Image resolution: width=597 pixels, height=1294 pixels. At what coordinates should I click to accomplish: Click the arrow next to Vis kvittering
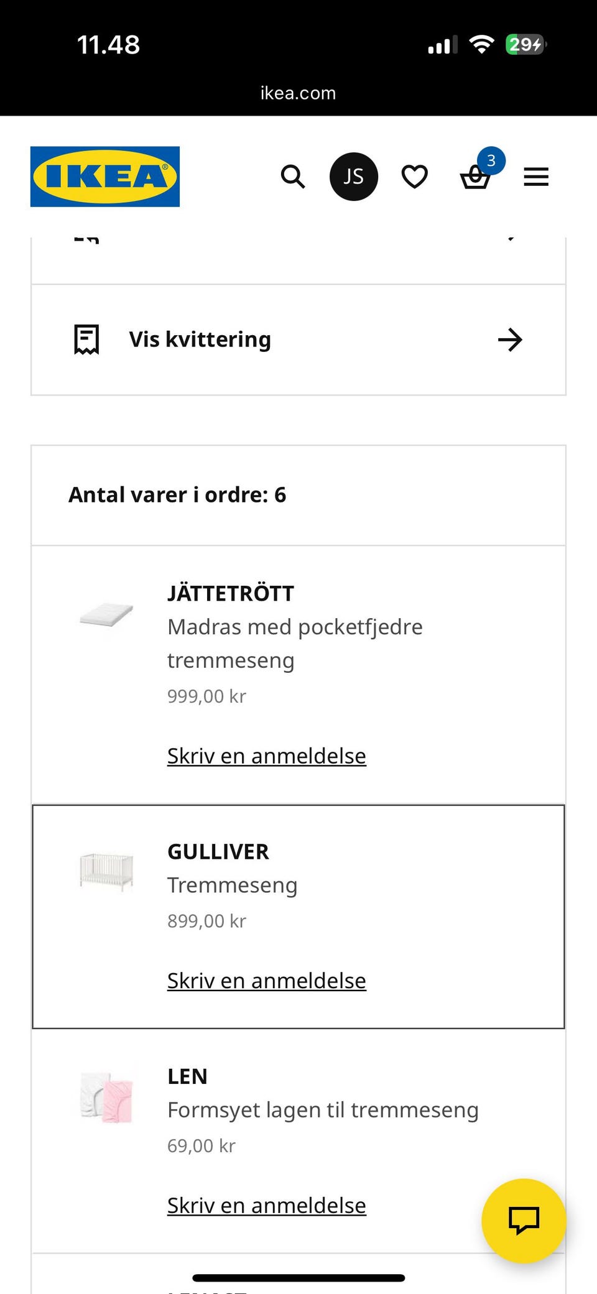[x=509, y=340]
